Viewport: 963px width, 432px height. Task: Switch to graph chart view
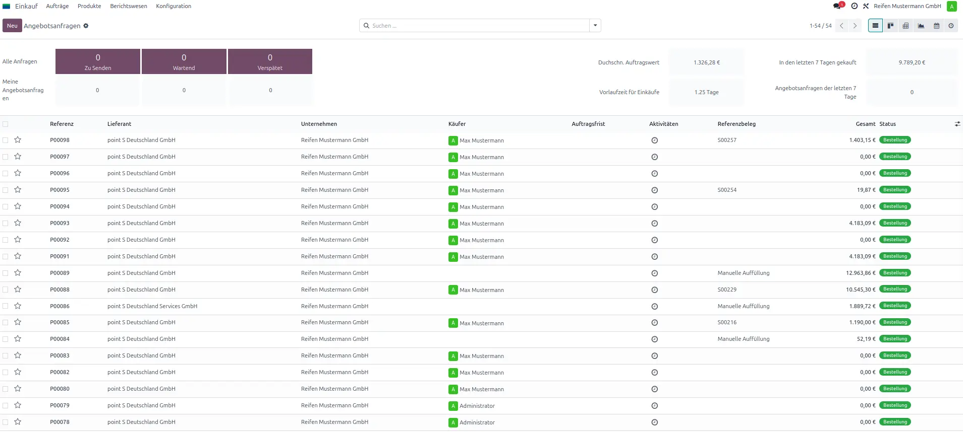pyautogui.click(x=921, y=26)
